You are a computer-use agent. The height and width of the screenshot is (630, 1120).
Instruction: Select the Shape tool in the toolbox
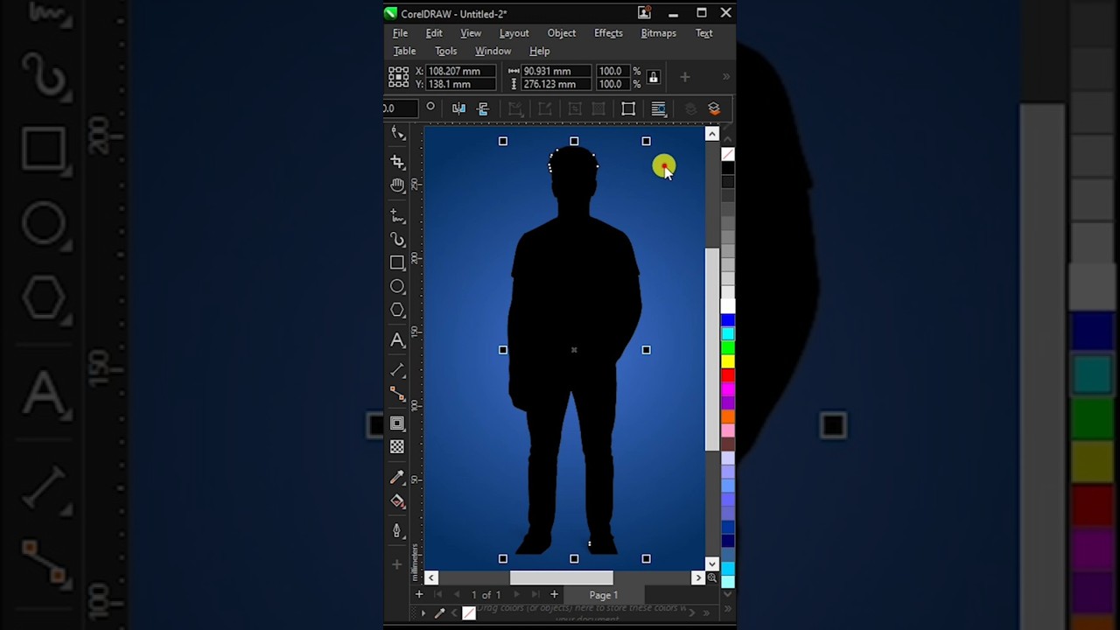click(398, 133)
